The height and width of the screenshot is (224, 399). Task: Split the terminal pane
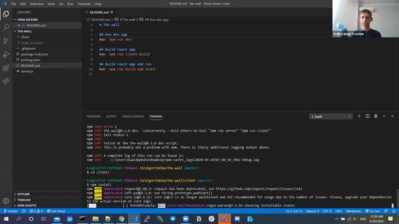click(367, 116)
